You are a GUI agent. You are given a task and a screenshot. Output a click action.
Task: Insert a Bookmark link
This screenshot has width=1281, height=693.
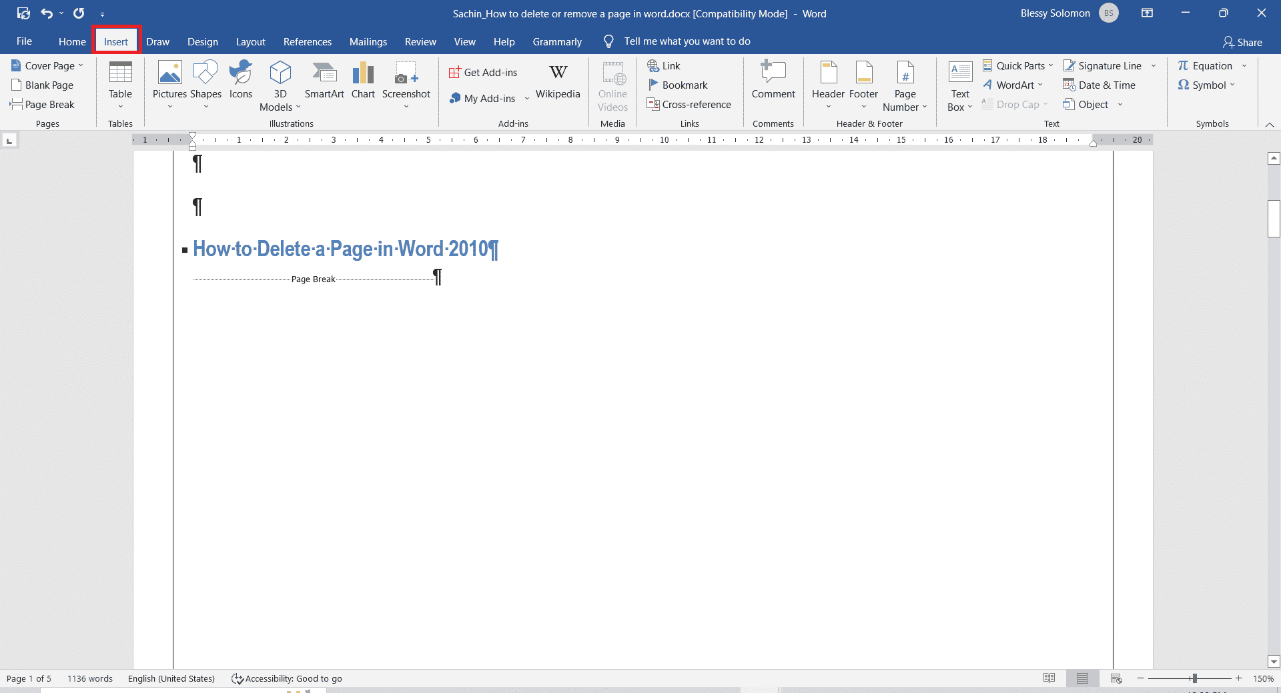click(678, 85)
